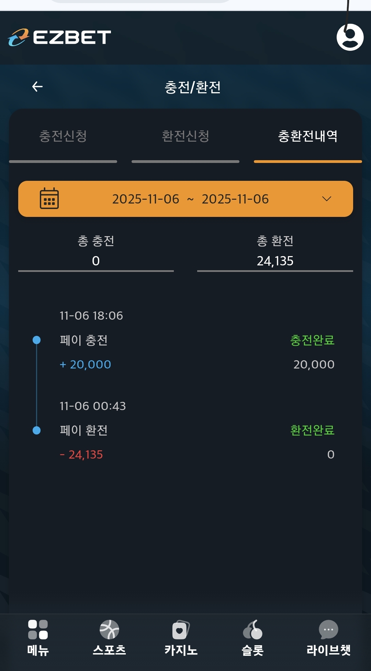
Task: Open the user profile icon
Action: 350,37
